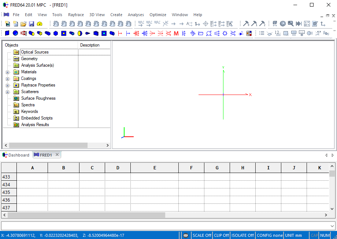Image resolution: width=337 pixels, height=239 pixels.
Task: Click the blue hexagon prism icon
Action: [x=56, y=33]
